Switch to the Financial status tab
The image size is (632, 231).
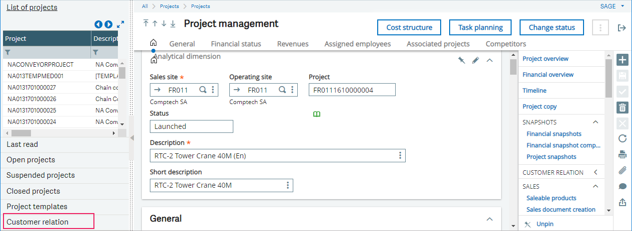236,44
